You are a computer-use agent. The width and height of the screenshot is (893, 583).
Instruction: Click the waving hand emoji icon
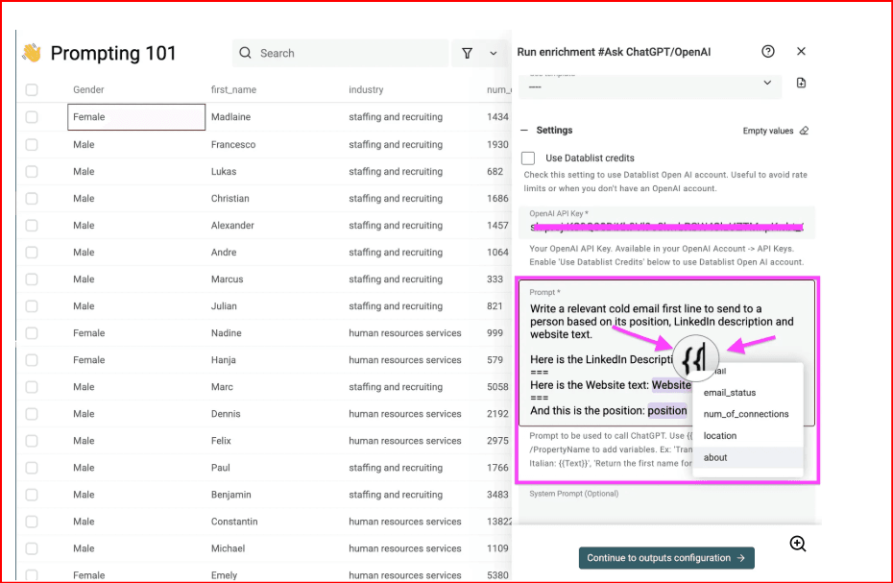pos(32,54)
